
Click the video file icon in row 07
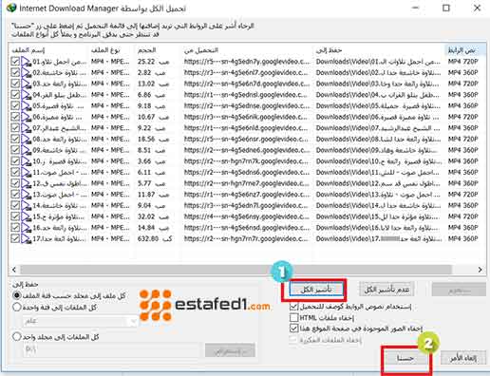pos(27,128)
